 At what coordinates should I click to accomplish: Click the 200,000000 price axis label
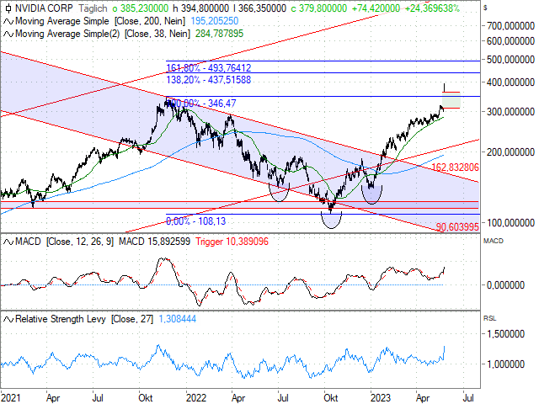510,152
